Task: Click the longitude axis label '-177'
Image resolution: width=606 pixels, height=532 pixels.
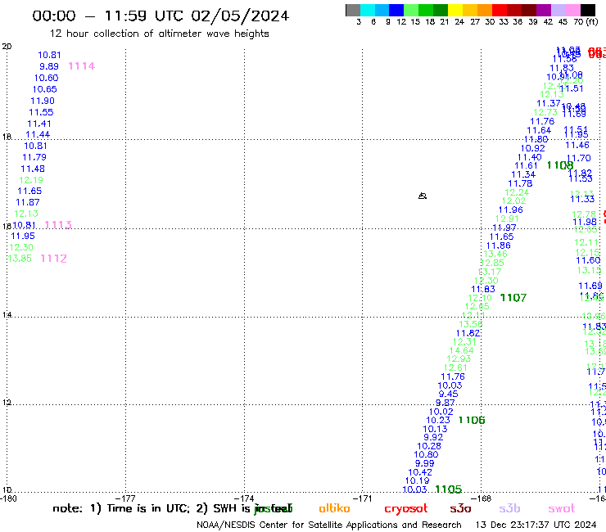Action: (x=125, y=498)
